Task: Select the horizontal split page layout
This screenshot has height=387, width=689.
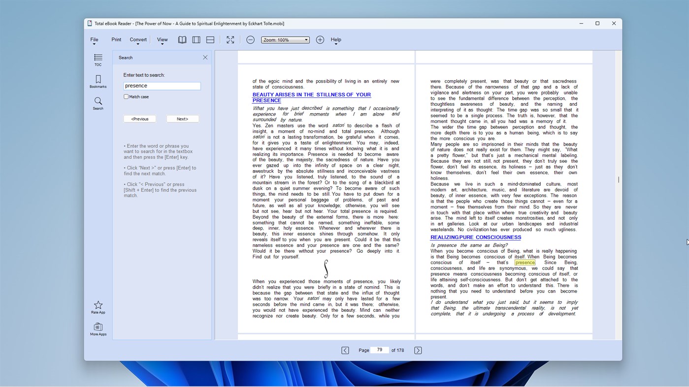Action: click(210, 39)
